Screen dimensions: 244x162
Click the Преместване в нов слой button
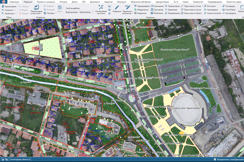click(36, 9)
